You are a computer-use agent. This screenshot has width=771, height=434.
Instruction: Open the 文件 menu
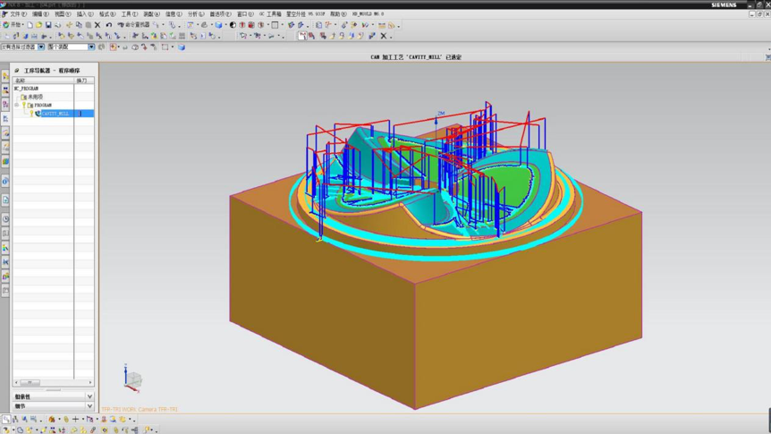[x=19, y=13]
